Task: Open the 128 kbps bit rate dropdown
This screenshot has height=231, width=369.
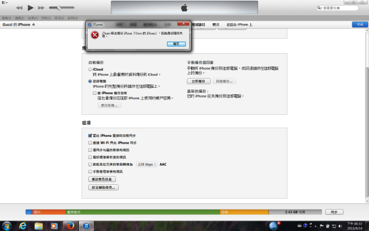Action: [146, 164]
